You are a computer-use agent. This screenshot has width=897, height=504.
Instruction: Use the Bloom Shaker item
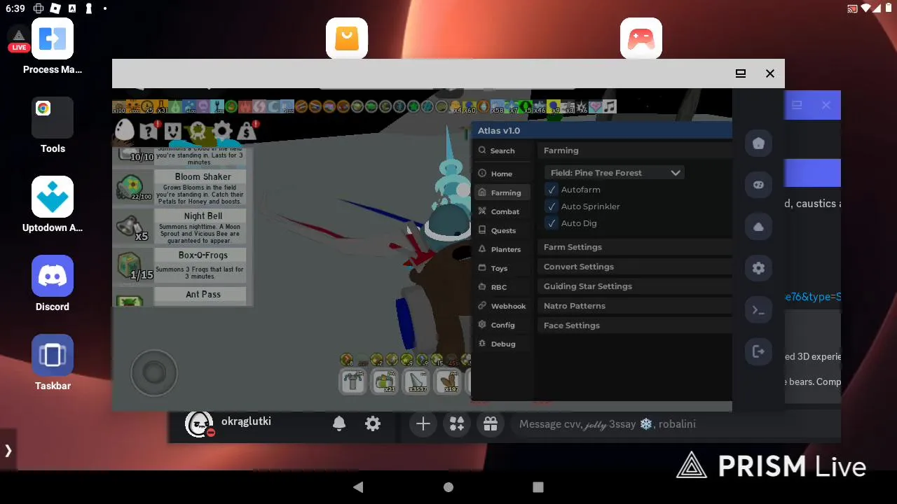pyautogui.click(x=180, y=187)
